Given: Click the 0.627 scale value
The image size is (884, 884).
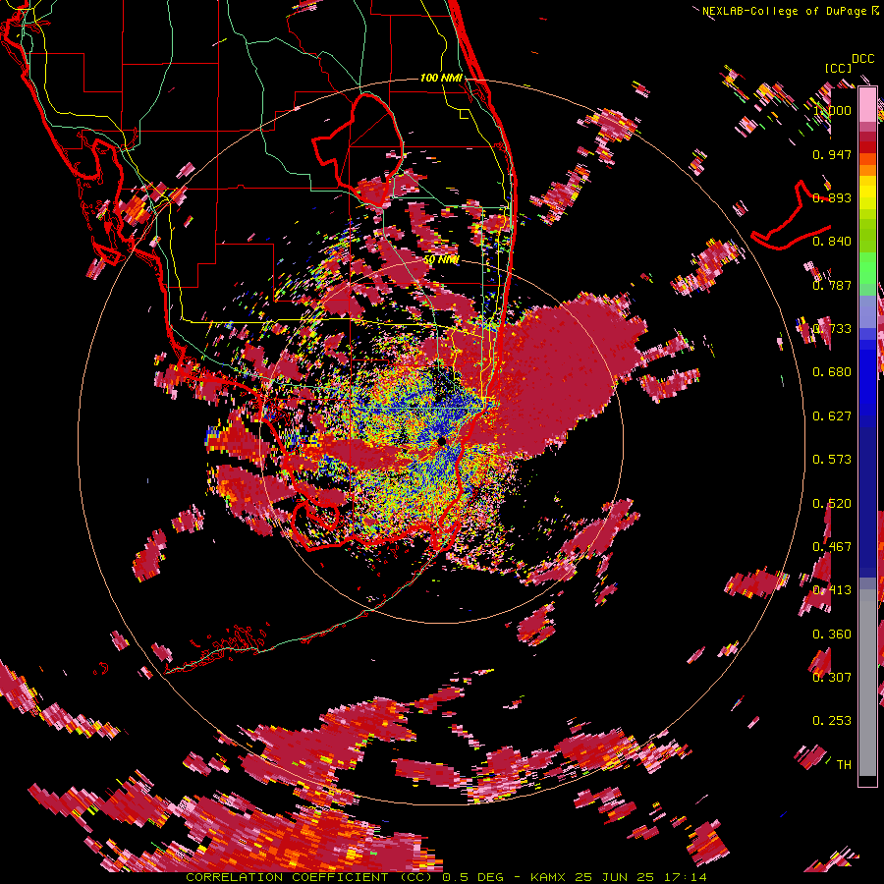Looking at the screenshot, I should pos(832,416).
